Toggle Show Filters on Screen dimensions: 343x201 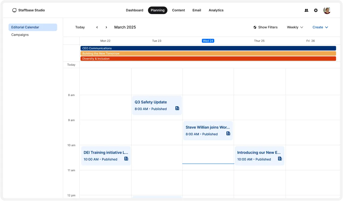coord(268,27)
